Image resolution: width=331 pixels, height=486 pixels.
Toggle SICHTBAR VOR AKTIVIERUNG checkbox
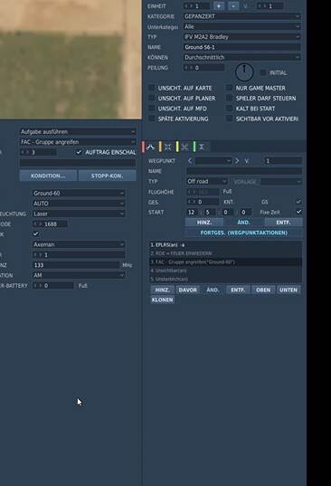point(229,119)
